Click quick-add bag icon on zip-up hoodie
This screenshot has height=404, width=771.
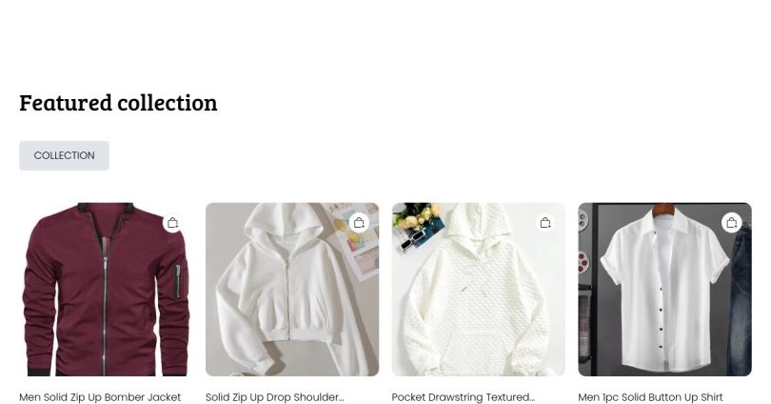pos(359,223)
